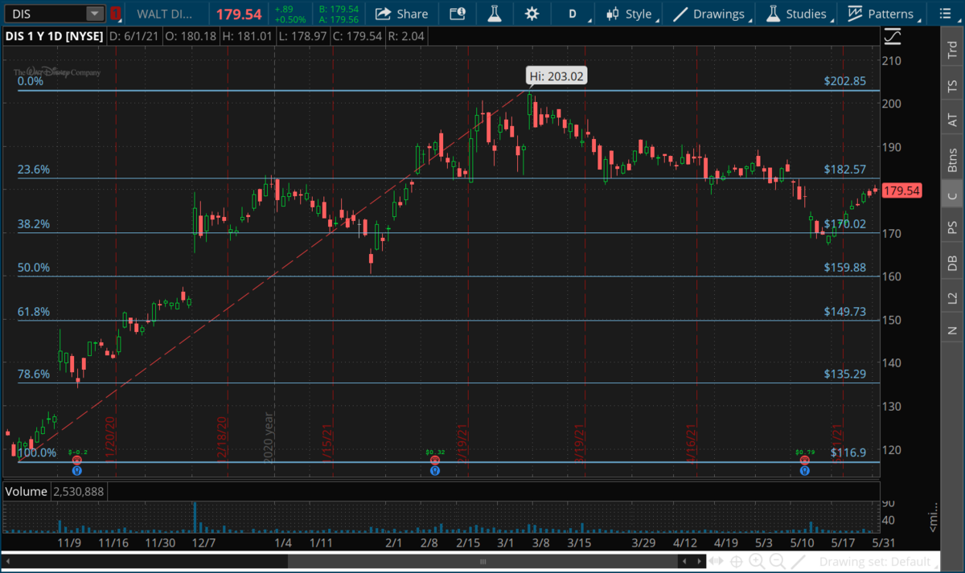The image size is (965, 573).
Task: Click the 23.6% retracement label
Action: 34,170
